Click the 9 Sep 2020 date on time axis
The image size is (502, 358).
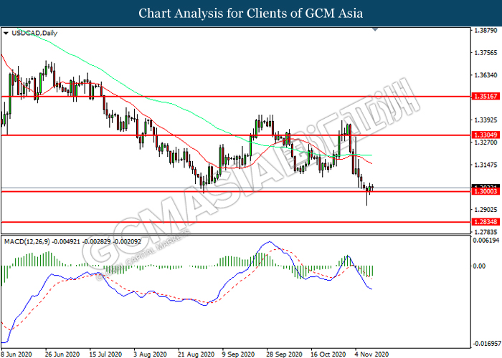238,354
